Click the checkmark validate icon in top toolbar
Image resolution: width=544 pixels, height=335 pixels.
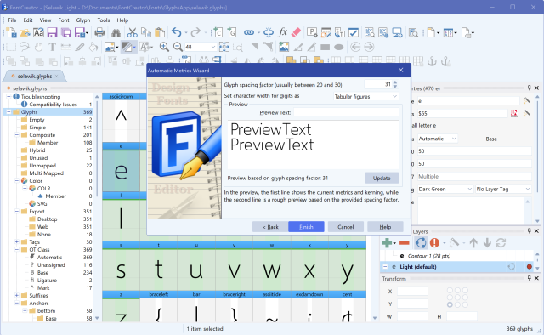pyautogui.click(x=354, y=33)
